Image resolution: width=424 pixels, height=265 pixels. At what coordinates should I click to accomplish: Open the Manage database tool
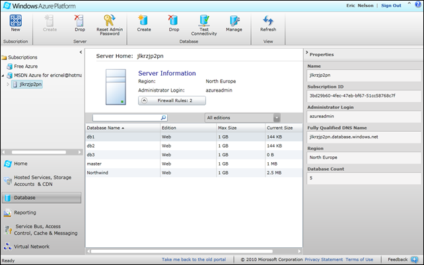pos(234,21)
